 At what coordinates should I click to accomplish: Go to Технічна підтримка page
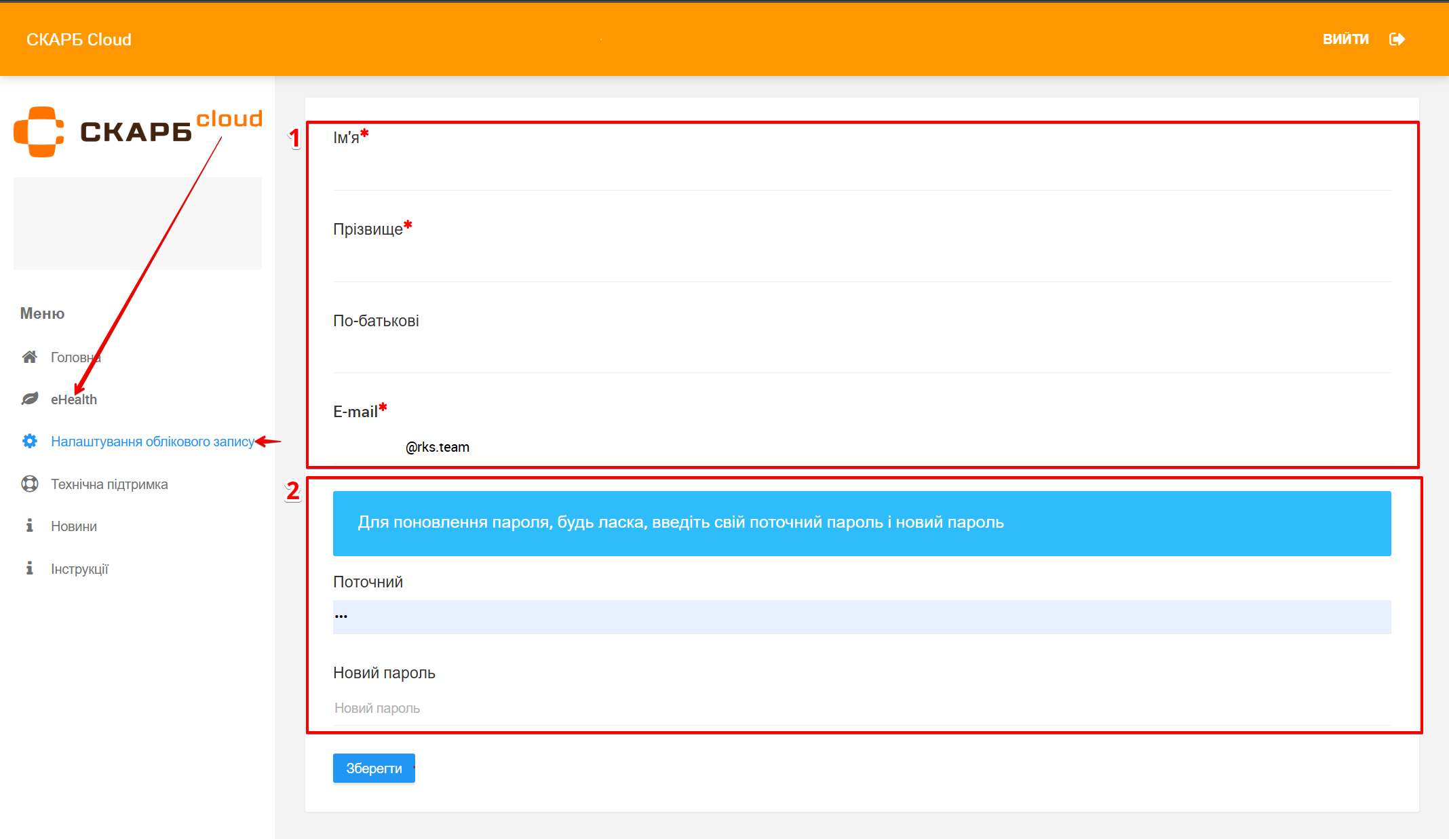tap(109, 484)
